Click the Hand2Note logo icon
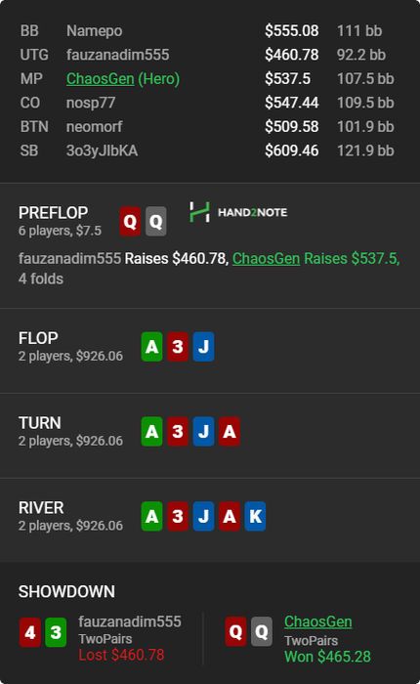Viewport: 420px width, 684px height. tap(199, 212)
